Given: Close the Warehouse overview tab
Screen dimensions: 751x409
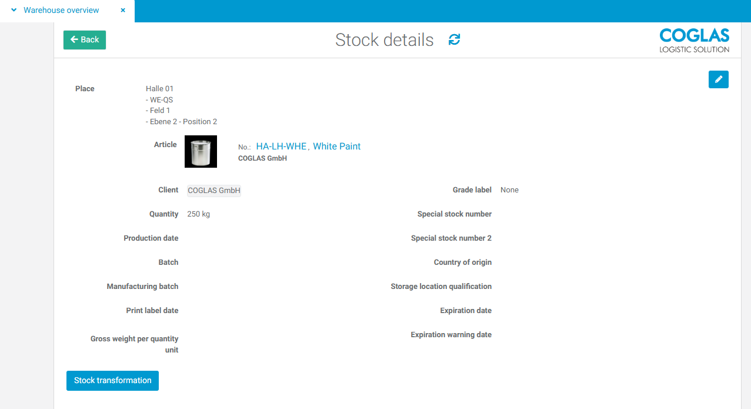Looking at the screenshot, I should tap(122, 10).
